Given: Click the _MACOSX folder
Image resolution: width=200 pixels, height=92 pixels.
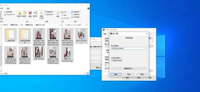Looking at the screenshot, I should tap(10, 35).
